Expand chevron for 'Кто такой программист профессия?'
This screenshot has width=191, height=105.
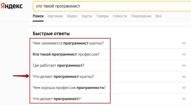tap(184, 54)
